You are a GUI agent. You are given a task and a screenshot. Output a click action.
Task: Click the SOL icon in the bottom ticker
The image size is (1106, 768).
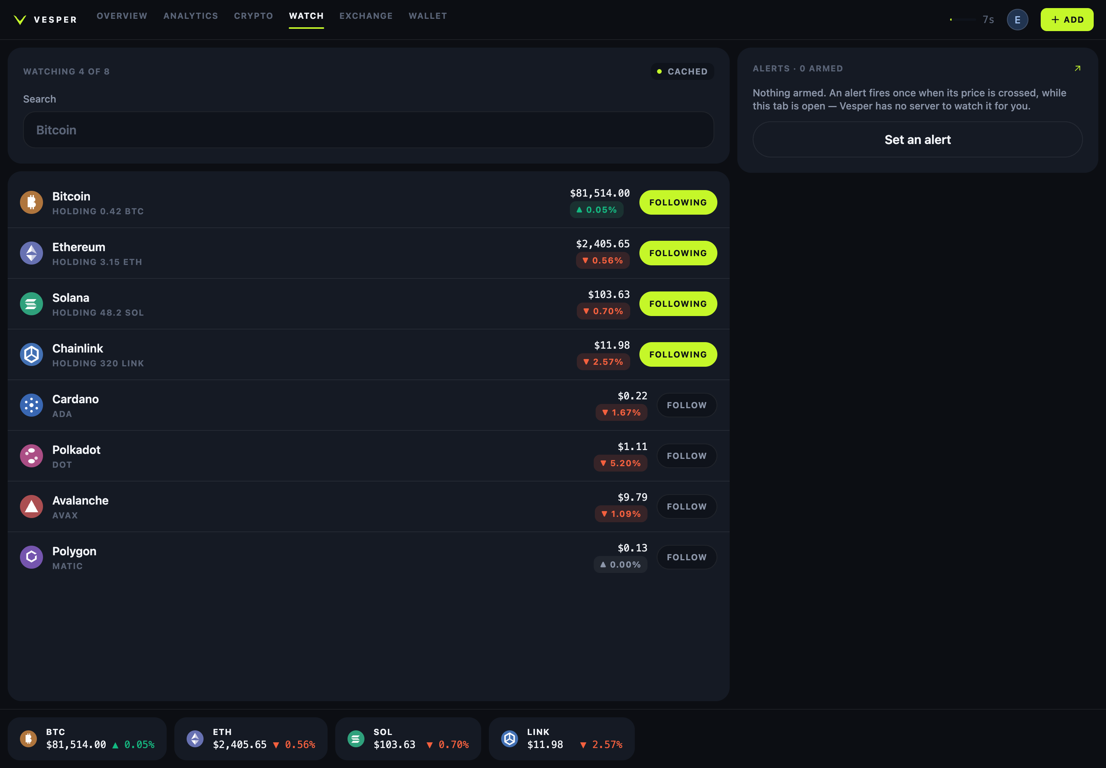356,739
